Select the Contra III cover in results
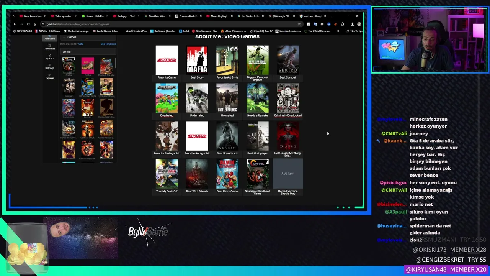This screenshot has width=490, height=276. click(x=106, y=66)
